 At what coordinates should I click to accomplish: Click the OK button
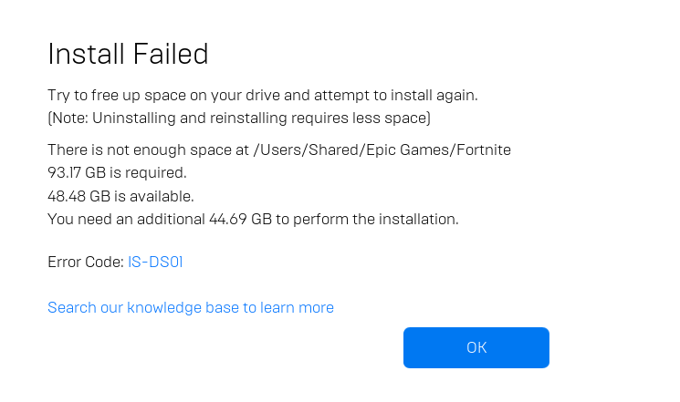(x=476, y=347)
